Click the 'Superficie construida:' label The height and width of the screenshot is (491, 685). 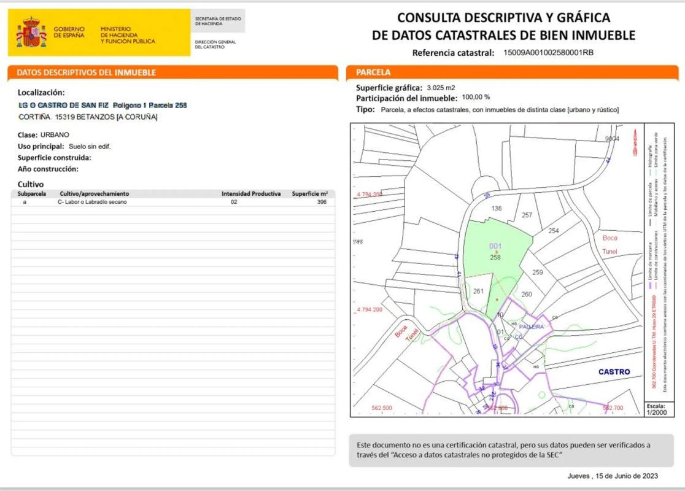click(54, 158)
